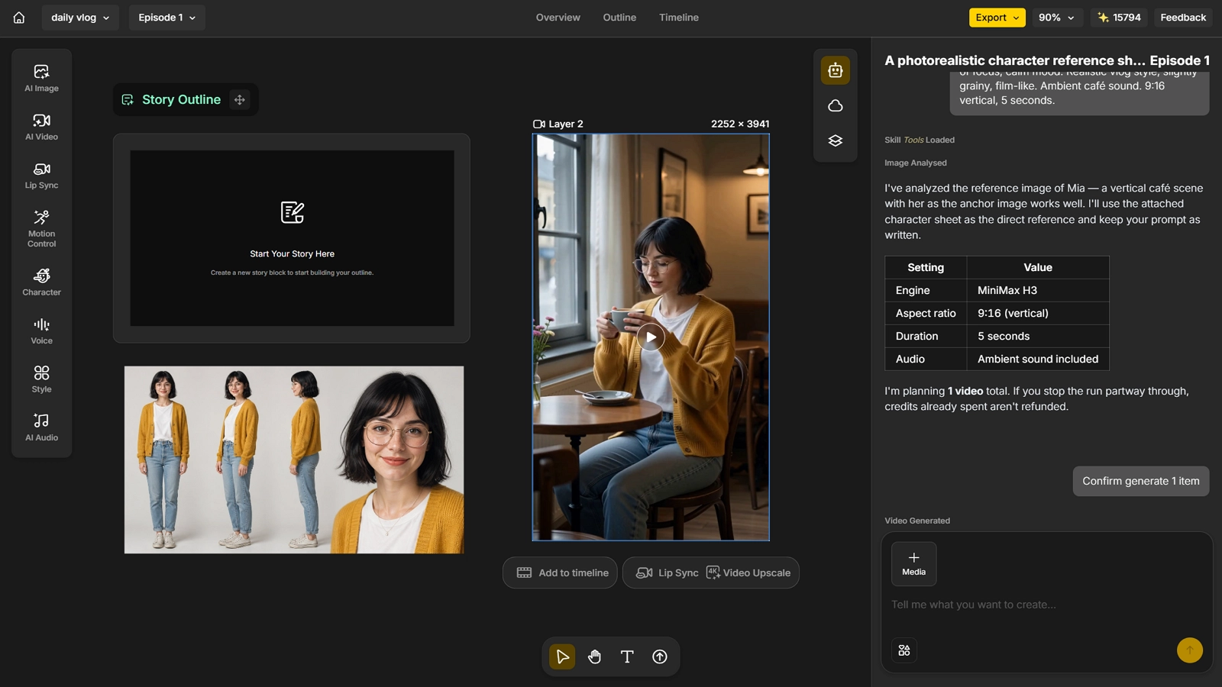1222x687 pixels.
Task: Switch to the Outline tab
Action: pyautogui.click(x=619, y=18)
